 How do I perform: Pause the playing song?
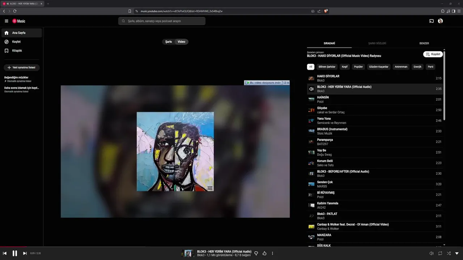click(x=15, y=253)
